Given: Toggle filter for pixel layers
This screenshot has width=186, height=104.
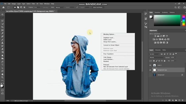Looking at the screenshot, I should click(162, 54).
